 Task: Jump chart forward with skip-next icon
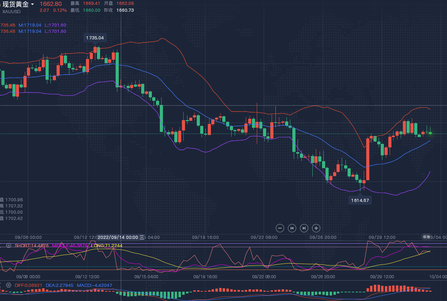tap(304, 228)
